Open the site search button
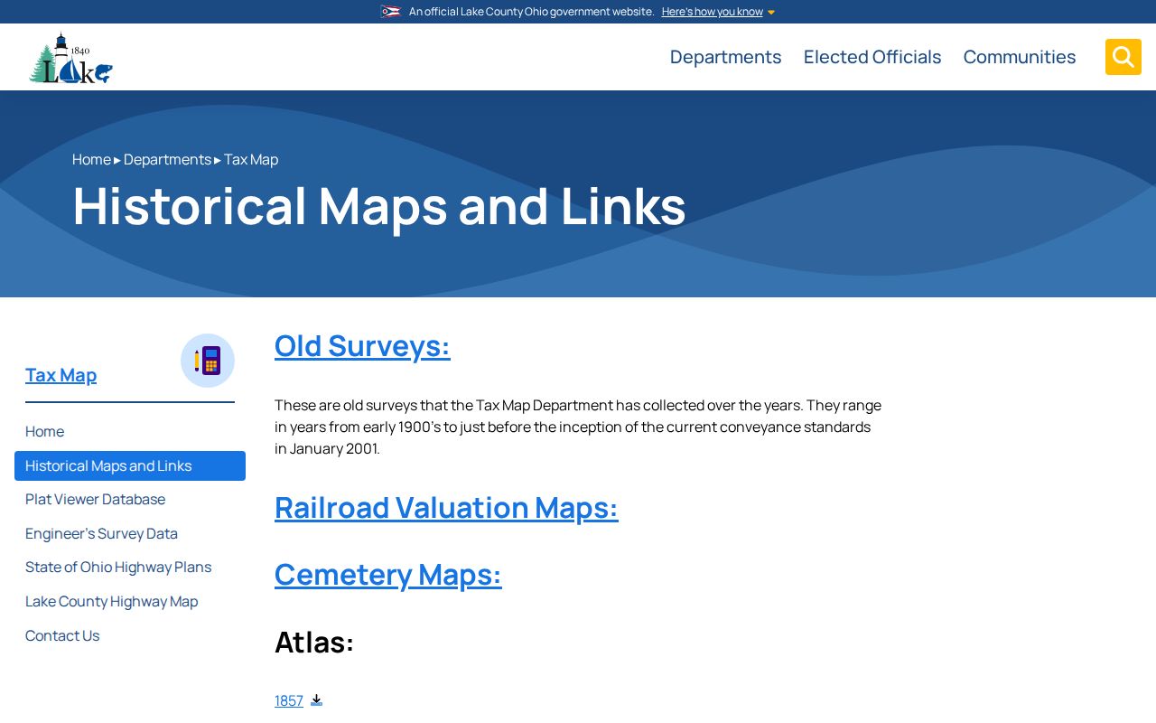 (1123, 57)
